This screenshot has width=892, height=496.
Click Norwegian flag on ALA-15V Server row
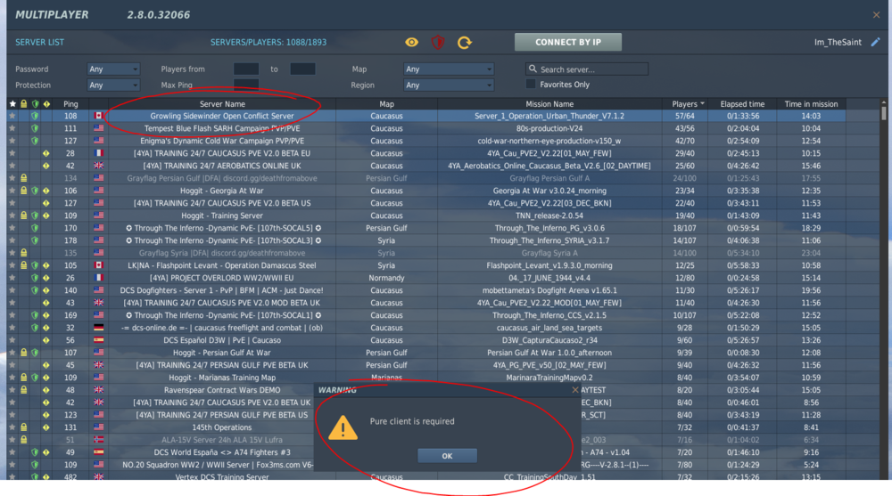[x=98, y=440]
